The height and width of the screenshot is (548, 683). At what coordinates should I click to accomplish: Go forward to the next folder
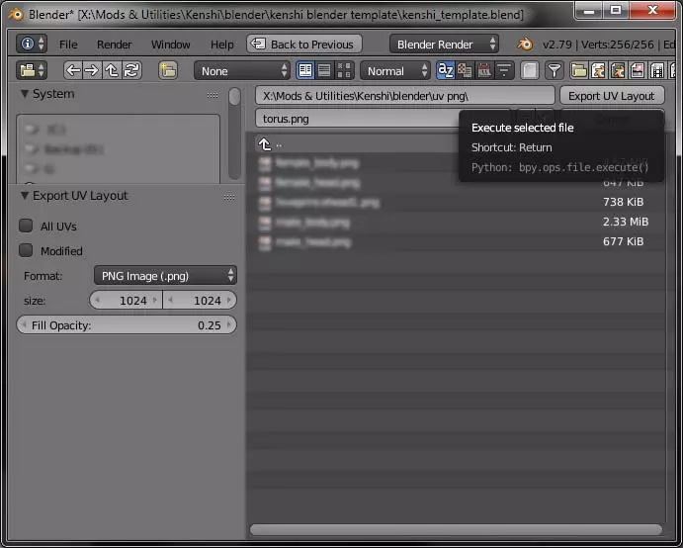92,70
